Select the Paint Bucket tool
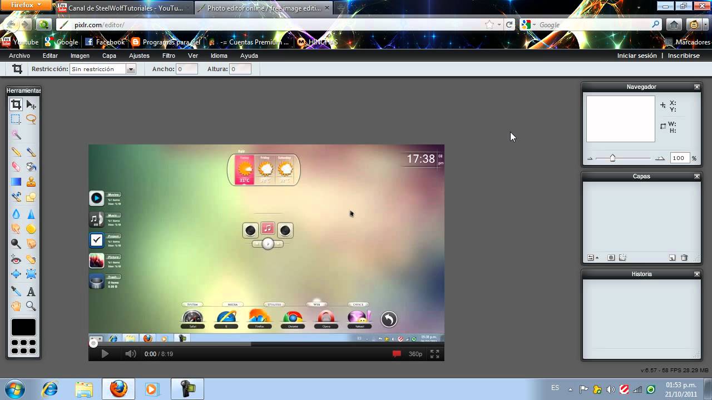The width and height of the screenshot is (712, 400). click(31, 167)
